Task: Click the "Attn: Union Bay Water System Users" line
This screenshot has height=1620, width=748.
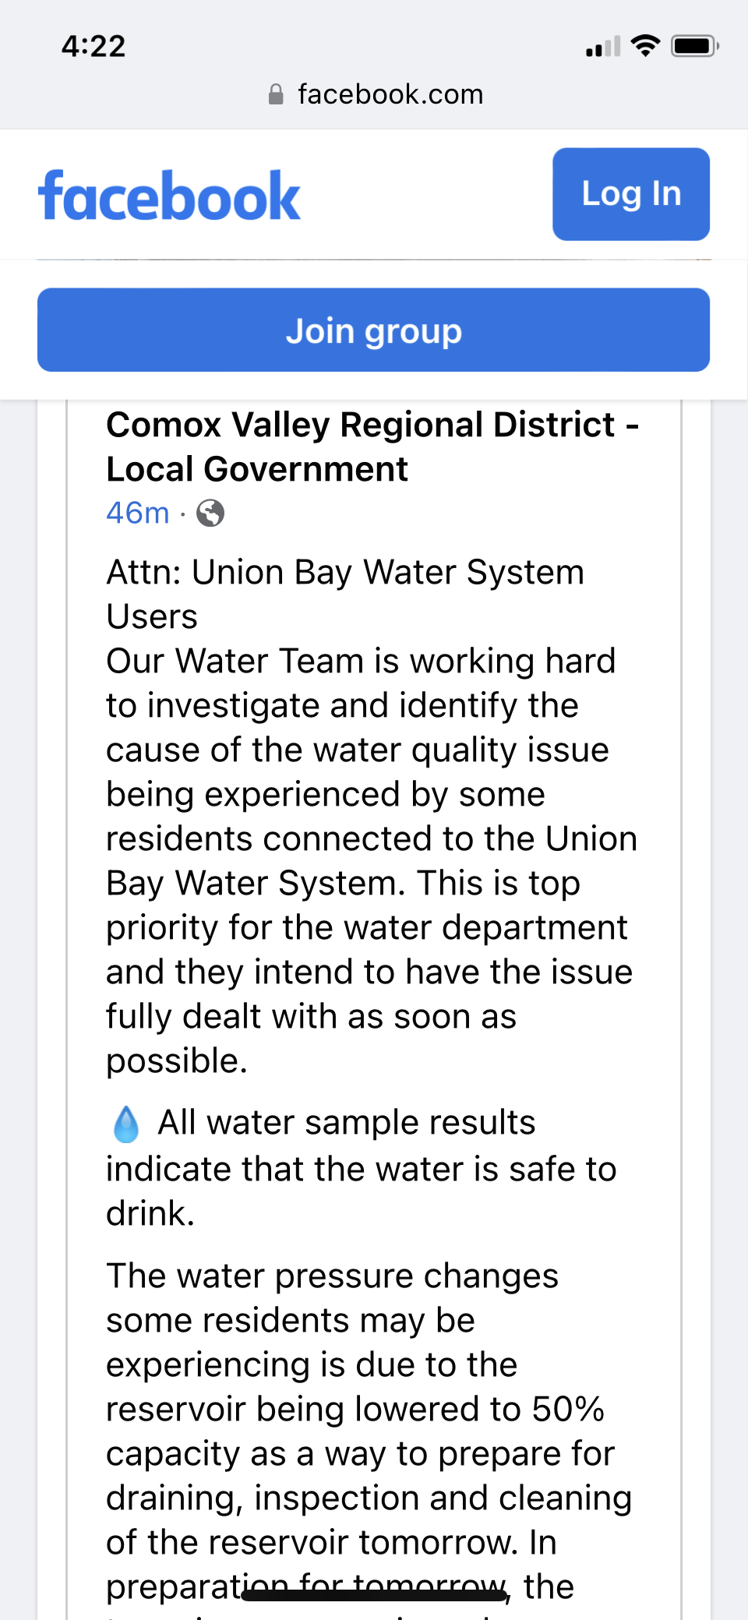Action: [x=345, y=594]
